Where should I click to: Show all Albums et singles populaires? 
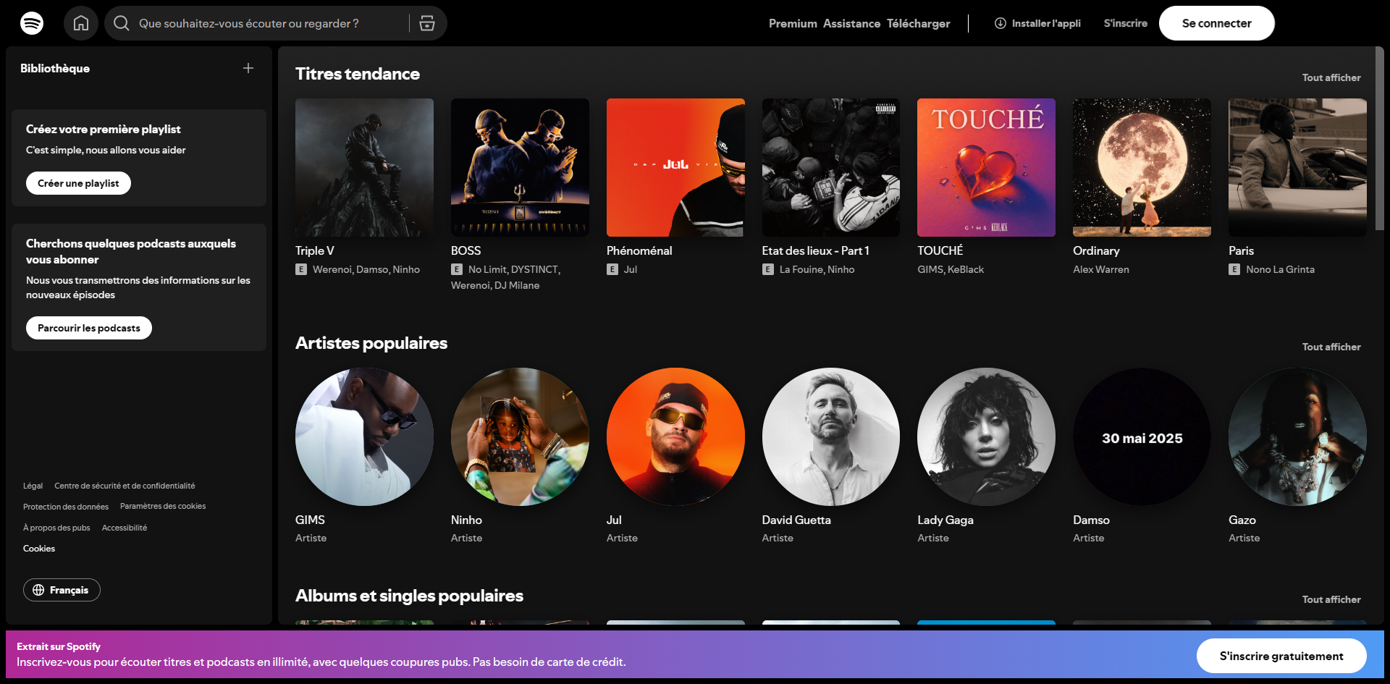pyautogui.click(x=1331, y=599)
